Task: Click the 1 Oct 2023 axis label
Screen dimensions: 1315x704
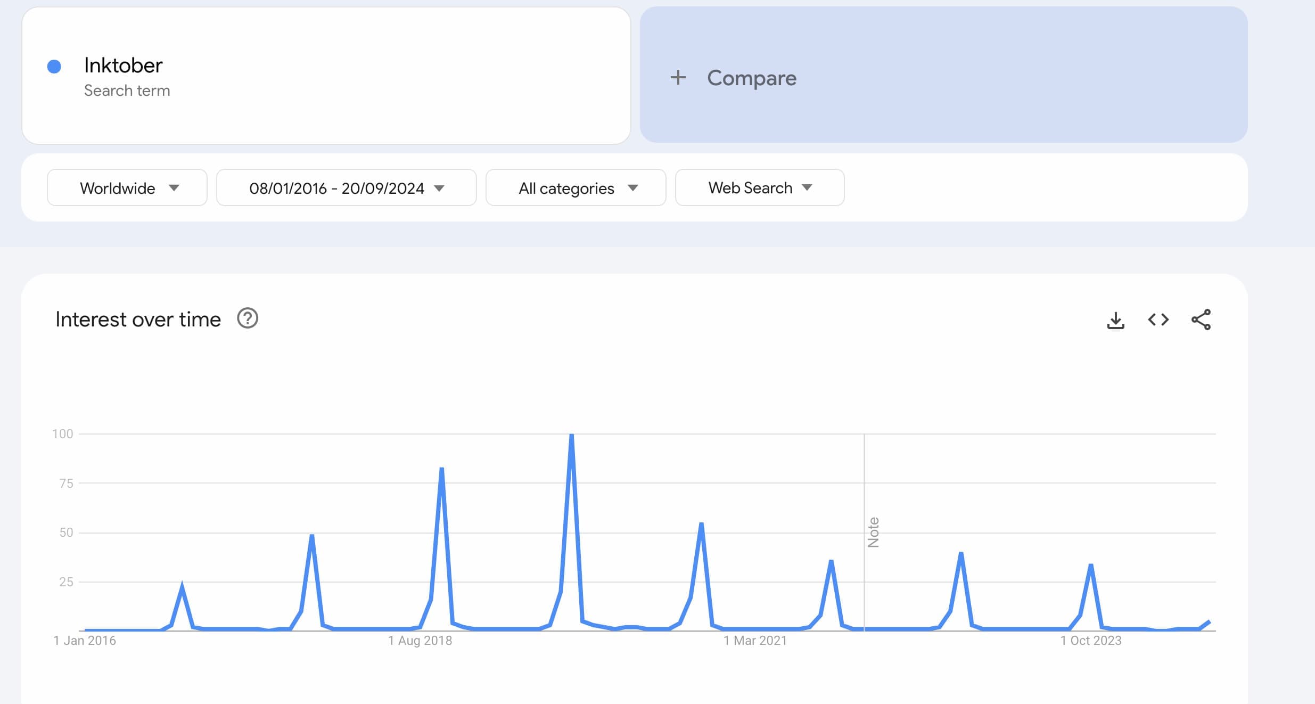Action: 1091,641
